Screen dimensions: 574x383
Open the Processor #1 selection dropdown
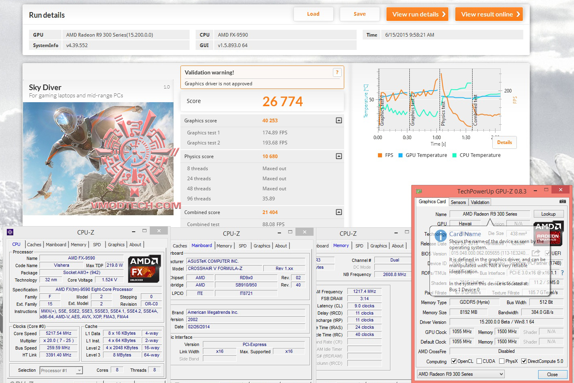pos(61,370)
